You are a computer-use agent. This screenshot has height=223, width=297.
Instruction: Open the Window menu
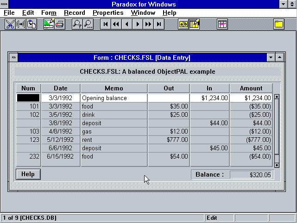click(143, 13)
